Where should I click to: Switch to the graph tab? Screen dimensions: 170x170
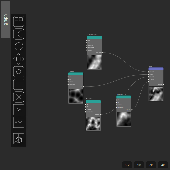(x=5, y=20)
